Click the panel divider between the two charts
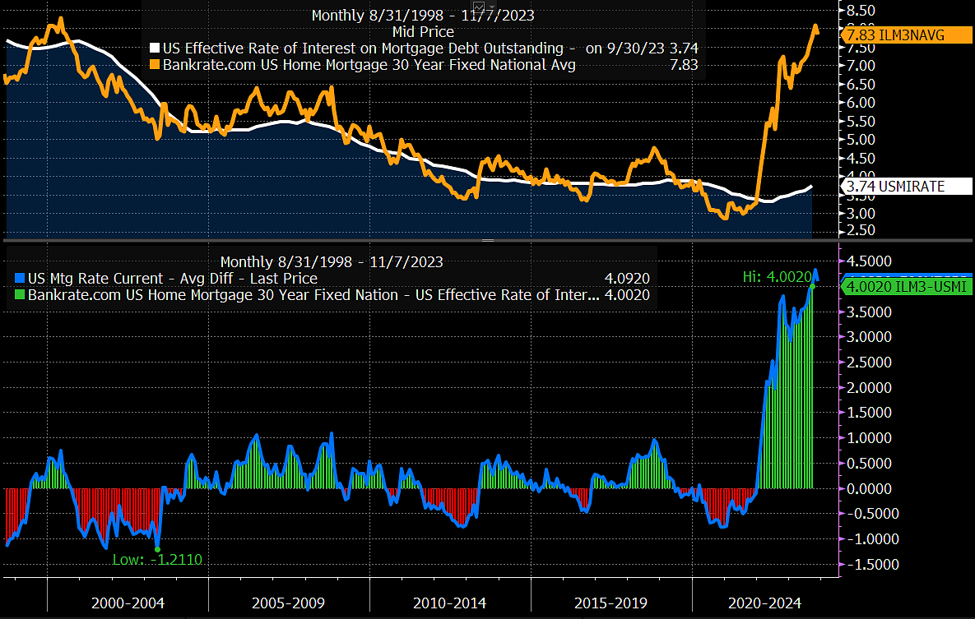 point(487,240)
